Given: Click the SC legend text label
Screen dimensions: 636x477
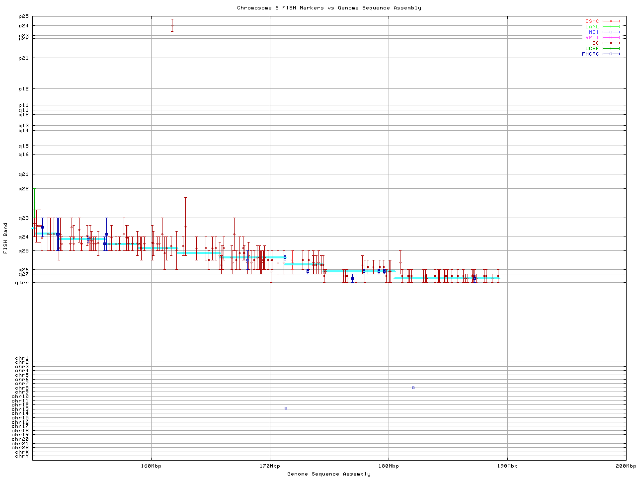Looking at the screenshot, I should 595,43.
